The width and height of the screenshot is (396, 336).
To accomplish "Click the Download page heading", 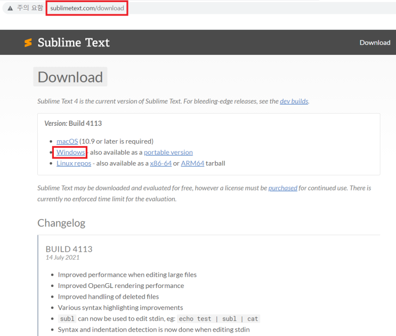I will [x=70, y=77].
